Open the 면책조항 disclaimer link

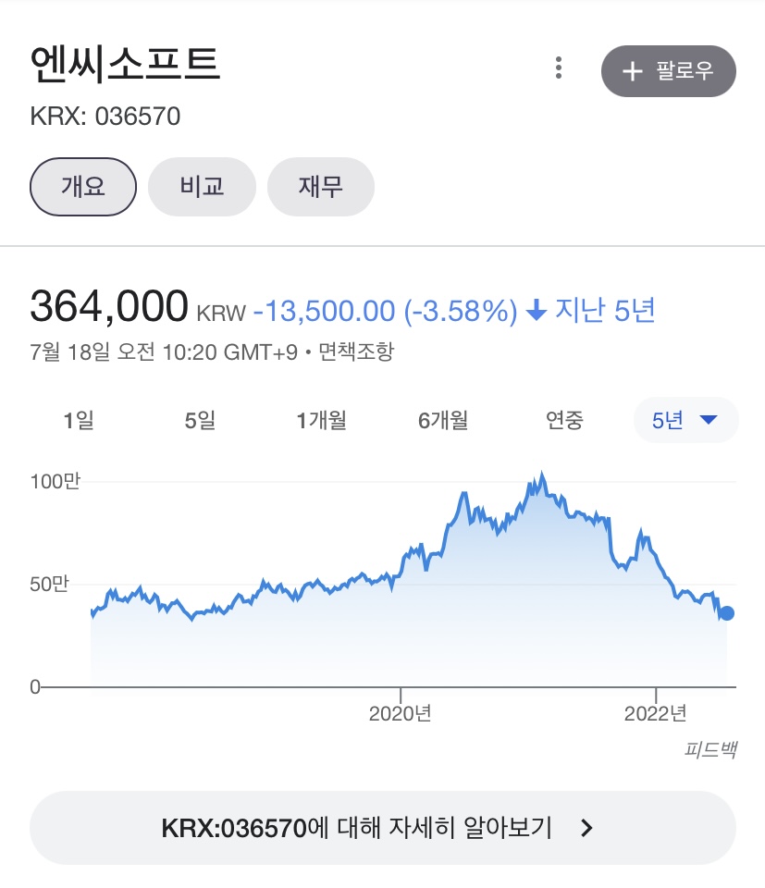coord(356,352)
